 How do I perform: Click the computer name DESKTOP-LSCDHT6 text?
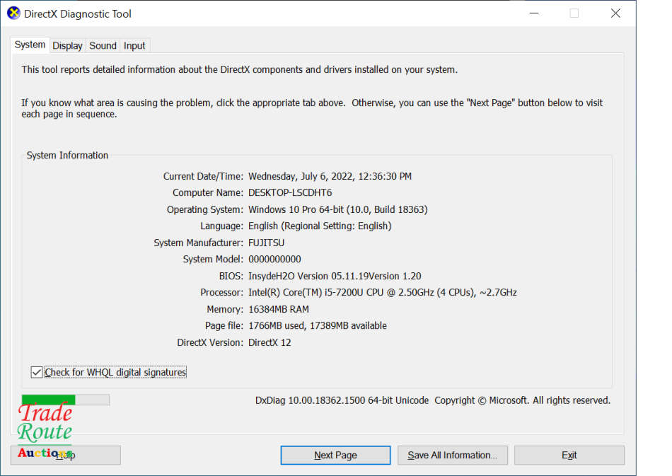(x=290, y=193)
